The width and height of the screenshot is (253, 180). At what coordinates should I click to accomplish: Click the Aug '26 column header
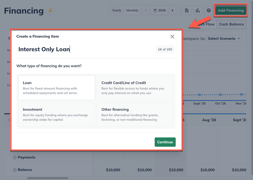(x=209, y=120)
